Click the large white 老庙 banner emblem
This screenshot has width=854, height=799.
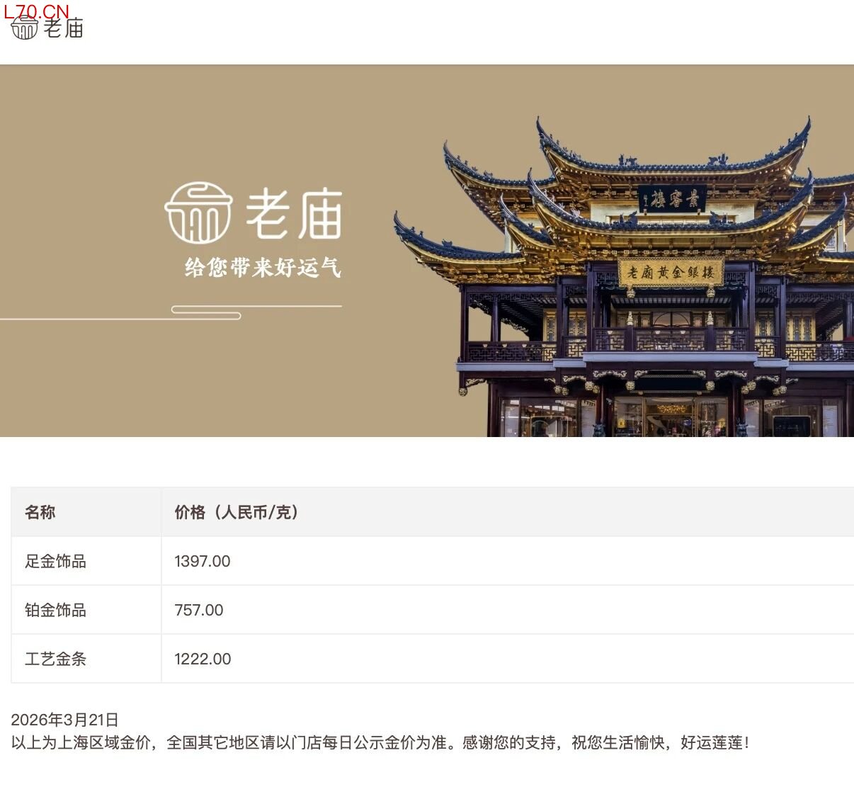[x=198, y=212]
